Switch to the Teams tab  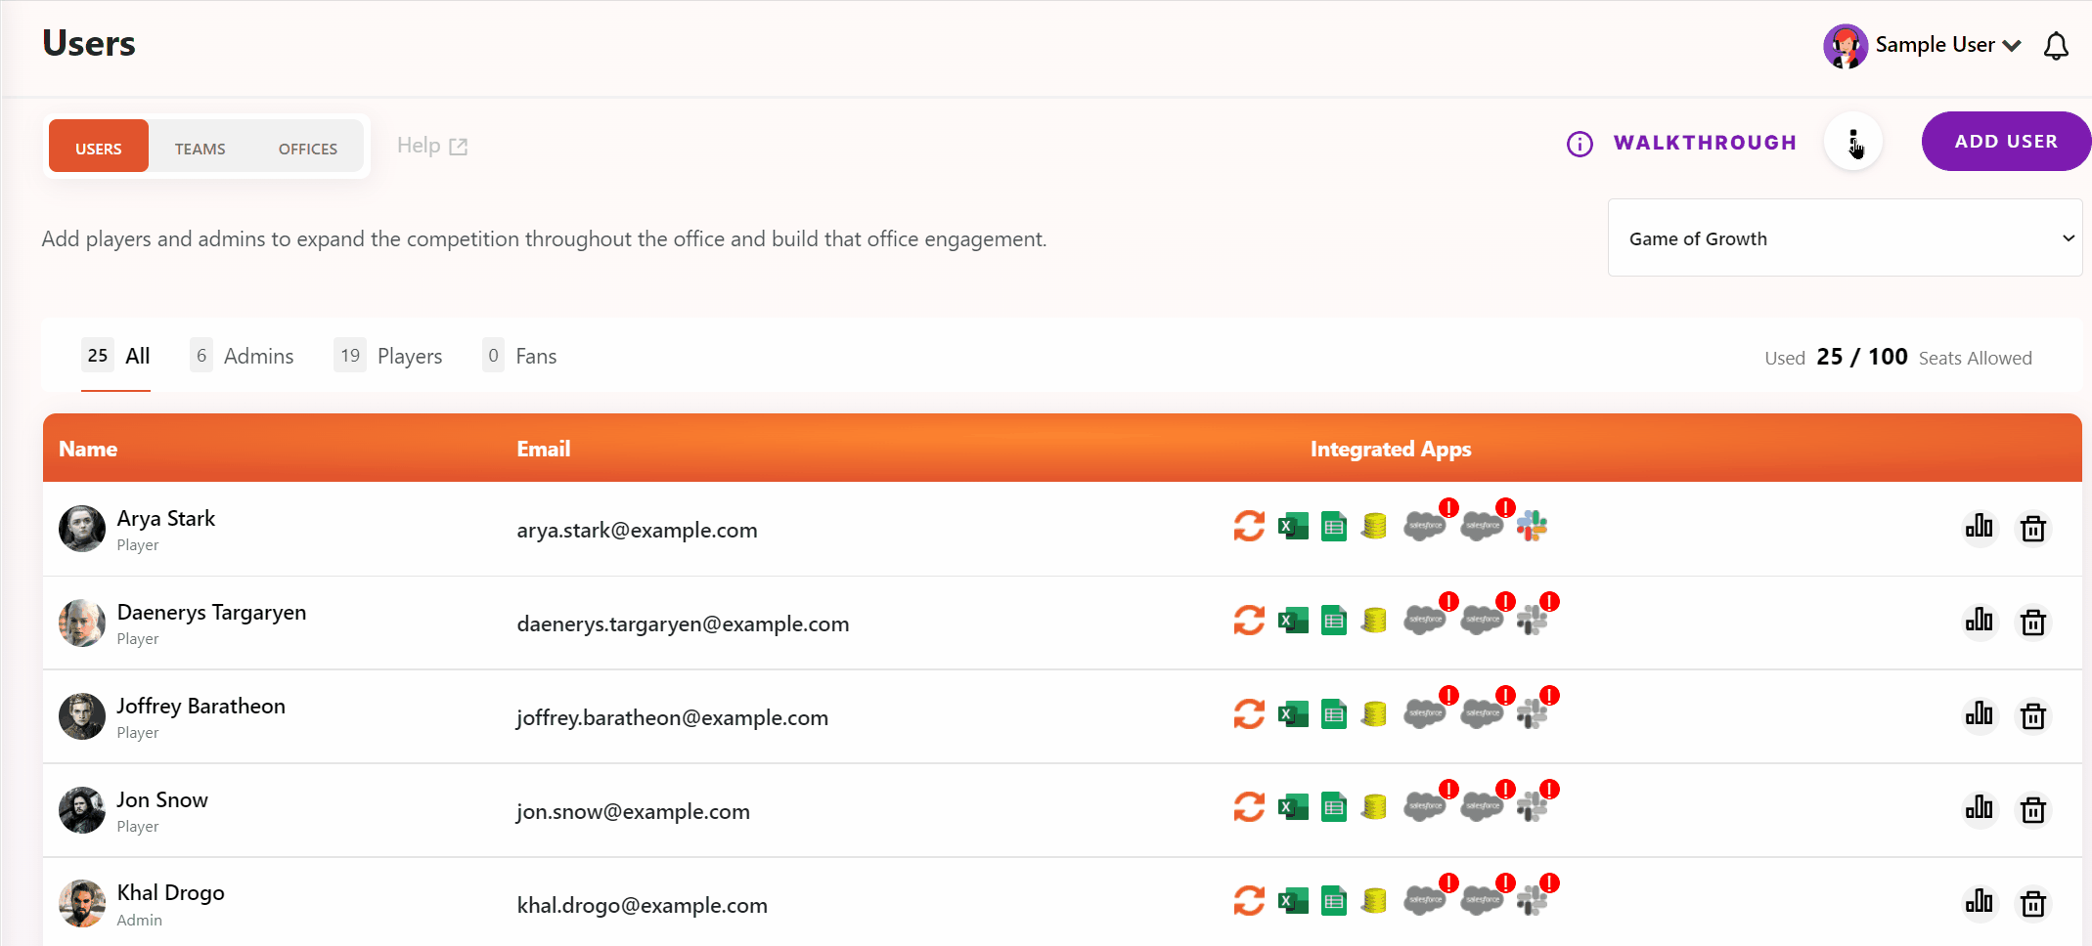[200, 148]
